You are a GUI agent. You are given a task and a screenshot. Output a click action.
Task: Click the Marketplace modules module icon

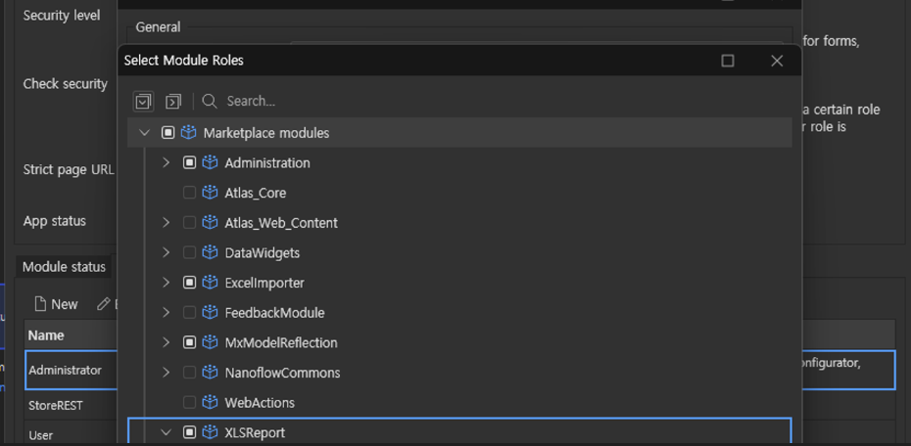188,133
